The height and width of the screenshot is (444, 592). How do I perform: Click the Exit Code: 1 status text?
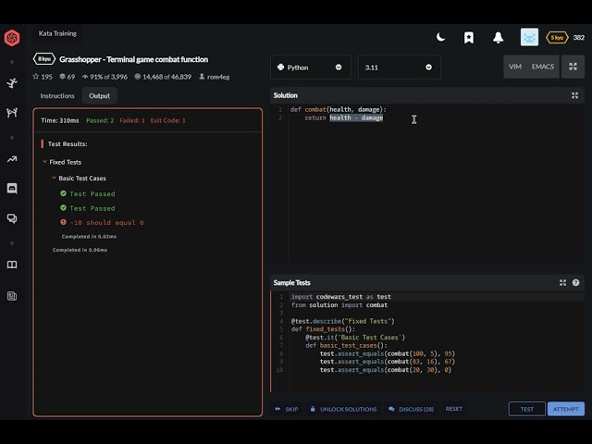[x=167, y=120]
